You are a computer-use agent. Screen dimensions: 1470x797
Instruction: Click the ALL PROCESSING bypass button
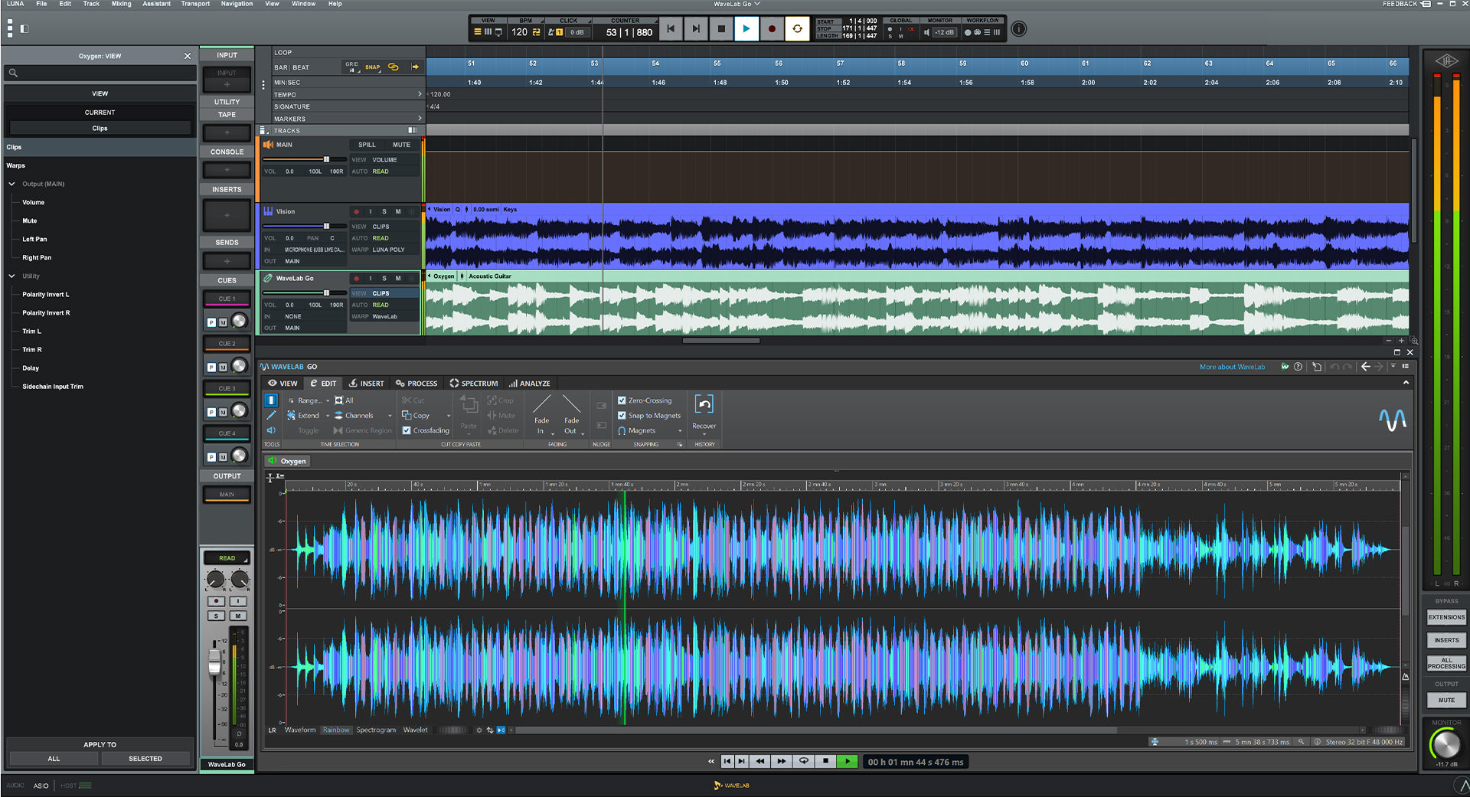coord(1446,663)
